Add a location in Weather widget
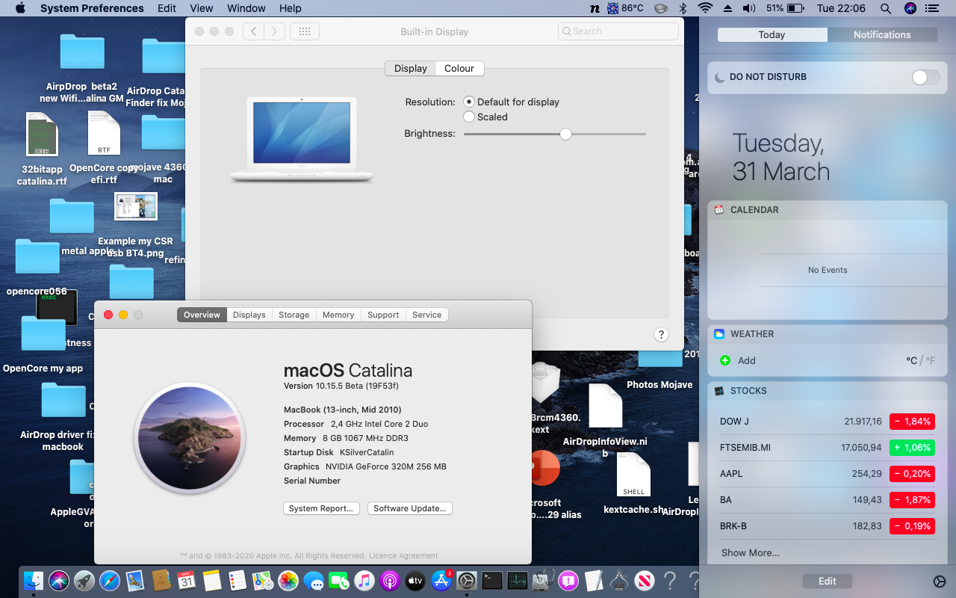The width and height of the screenshot is (956, 598). (x=738, y=360)
